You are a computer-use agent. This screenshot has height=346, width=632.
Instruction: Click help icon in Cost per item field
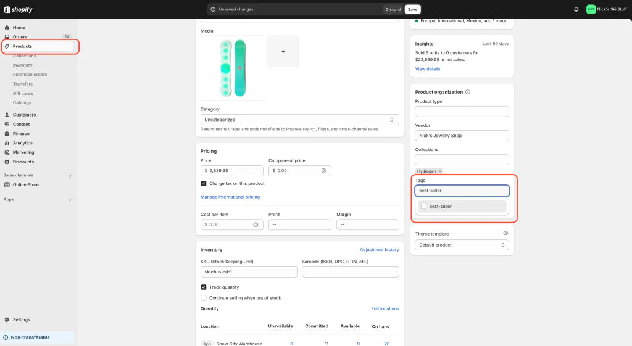(x=256, y=225)
